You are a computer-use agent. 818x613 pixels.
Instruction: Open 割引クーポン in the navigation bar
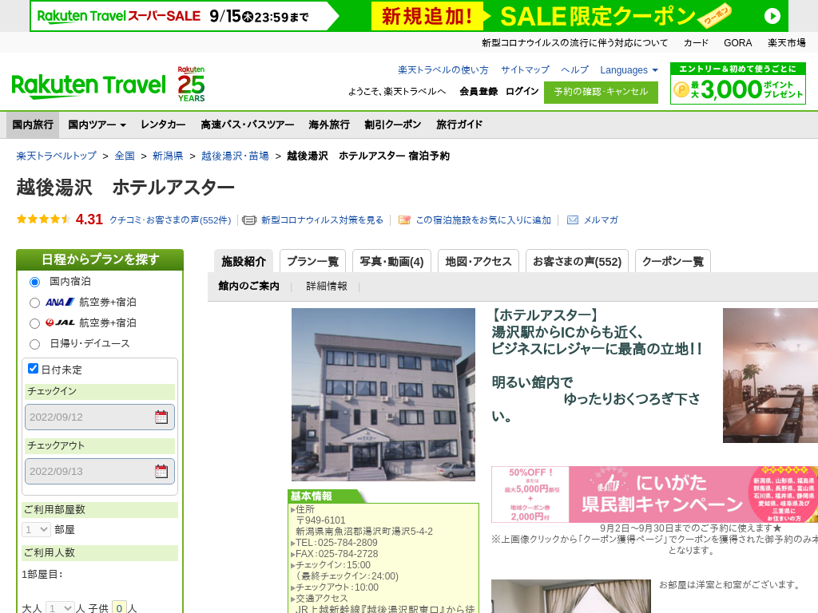coord(393,125)
